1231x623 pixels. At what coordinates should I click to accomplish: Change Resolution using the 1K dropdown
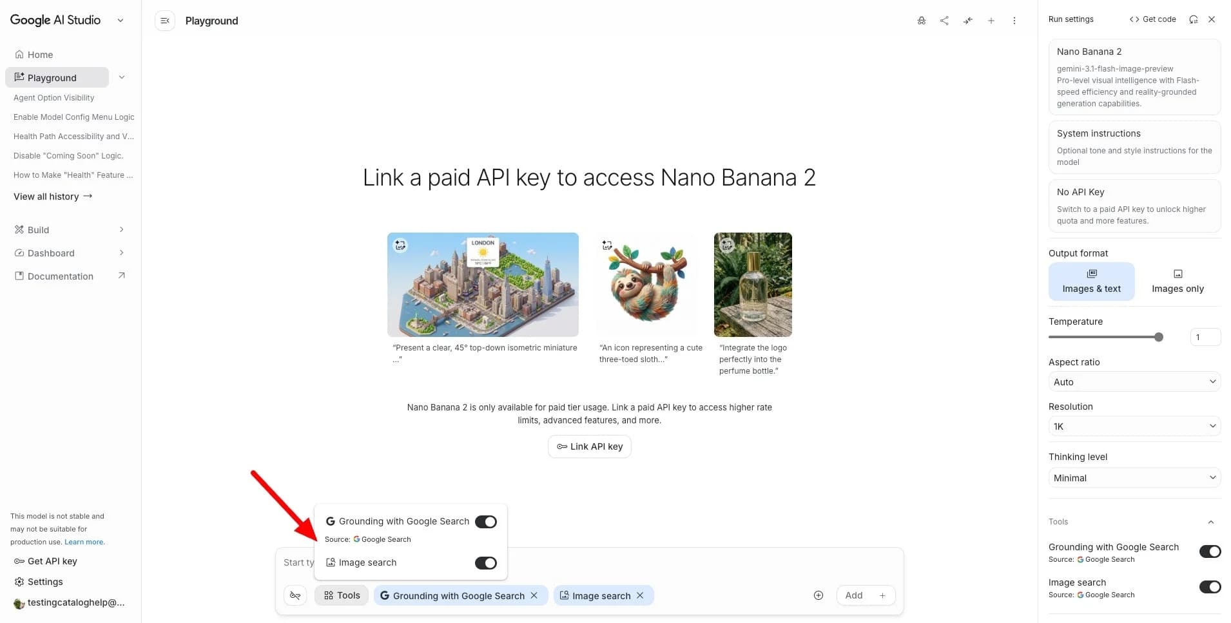point(1133,426)
